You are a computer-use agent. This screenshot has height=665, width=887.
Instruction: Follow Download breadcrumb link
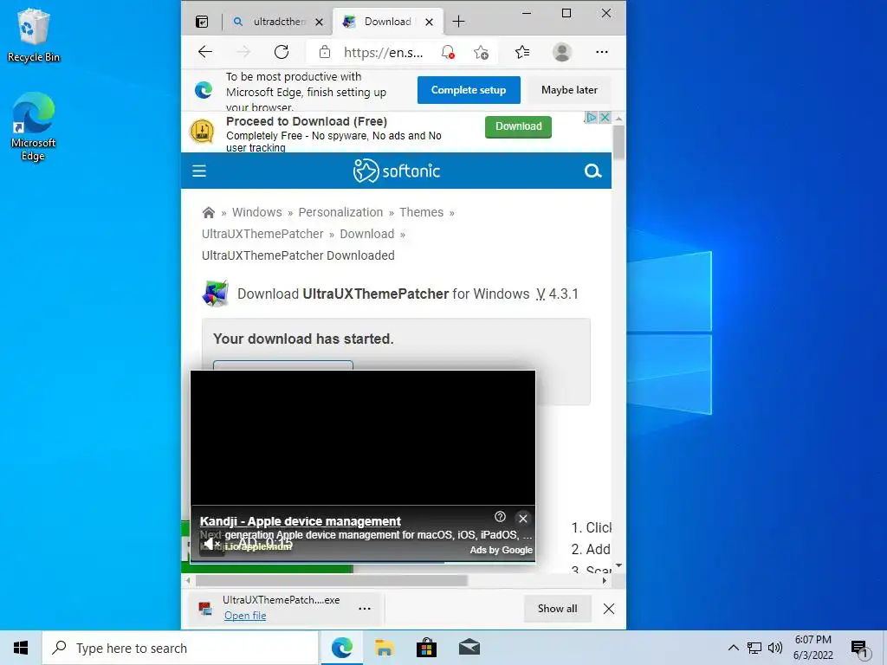(366, 234)
